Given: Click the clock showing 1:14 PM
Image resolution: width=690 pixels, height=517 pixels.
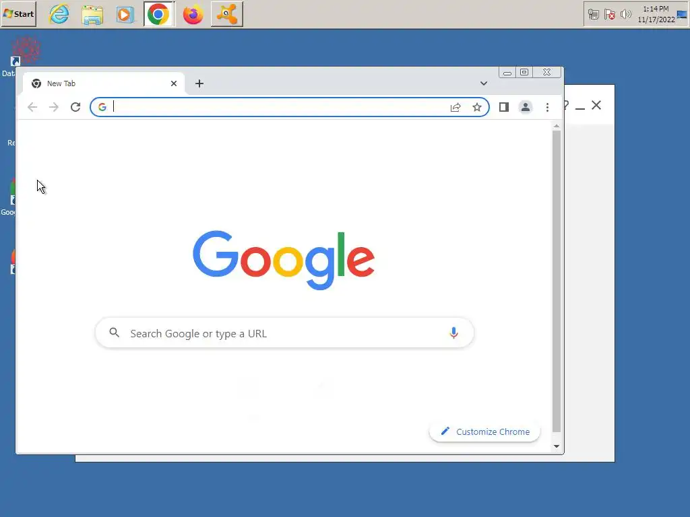Looking at the screenshot, I should (656, 14).
